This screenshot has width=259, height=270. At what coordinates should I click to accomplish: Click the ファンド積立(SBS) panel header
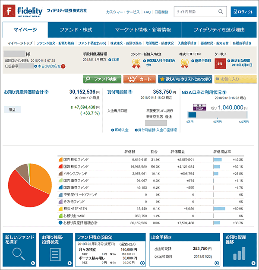pyautogui.click(x=111, y=237)
